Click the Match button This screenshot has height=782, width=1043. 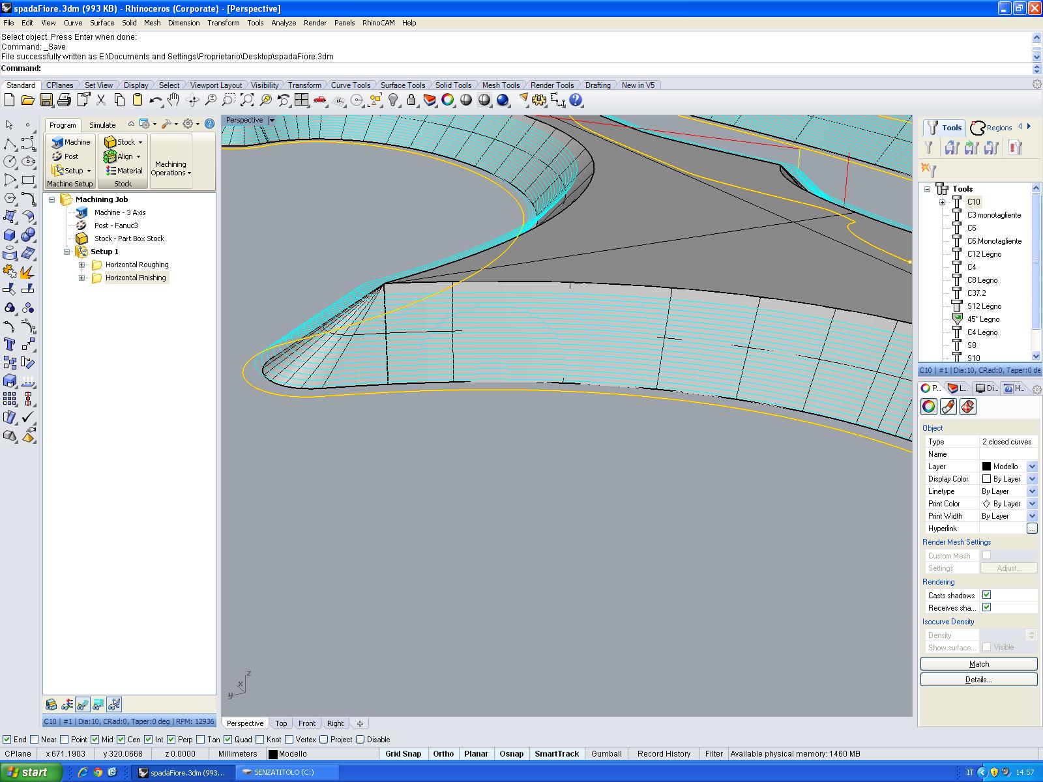pos(978,664)
